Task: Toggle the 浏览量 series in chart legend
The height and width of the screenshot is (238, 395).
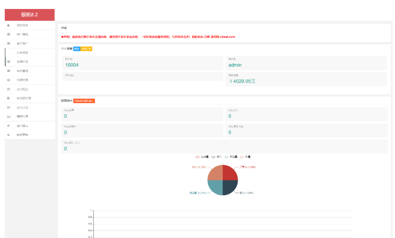Action: [x=230, y=156]
